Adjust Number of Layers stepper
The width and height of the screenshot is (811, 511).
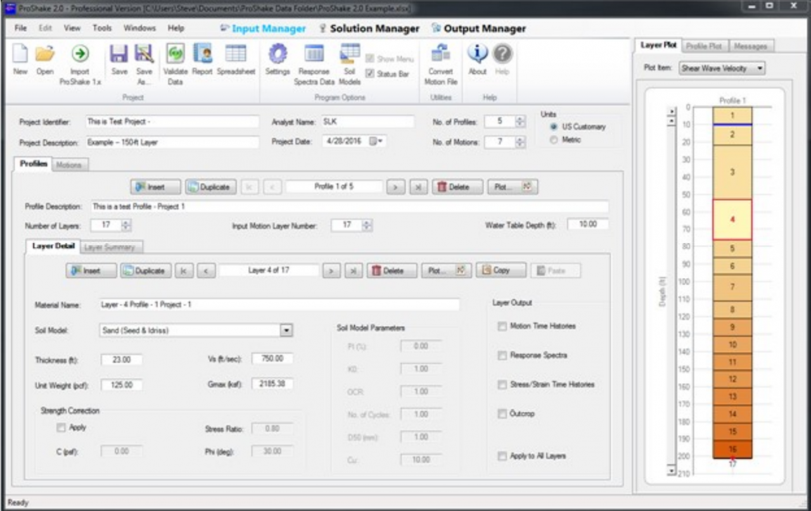click(x=126, y=225)
